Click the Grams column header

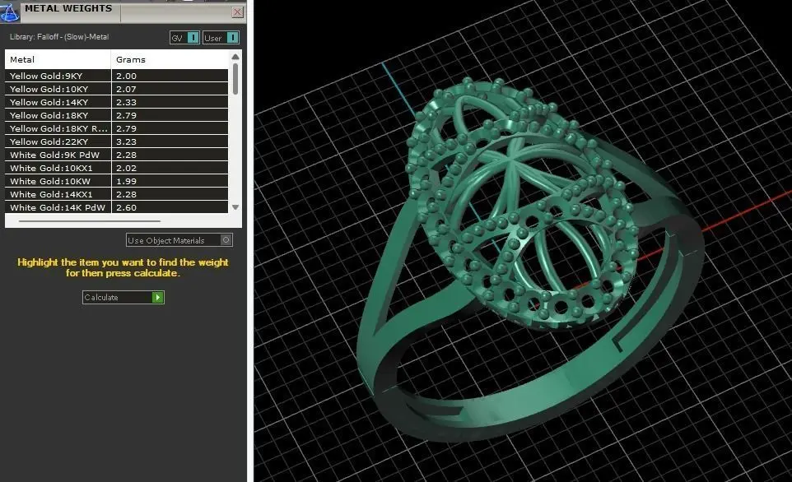coord(170,59)
